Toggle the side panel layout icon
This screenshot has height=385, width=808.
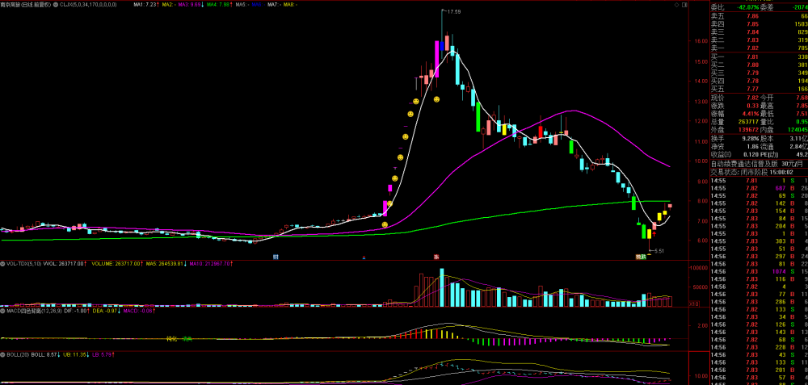pyautogui.click(x=684, y=5)
